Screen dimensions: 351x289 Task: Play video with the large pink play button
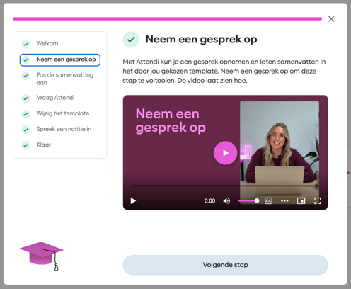225,153
